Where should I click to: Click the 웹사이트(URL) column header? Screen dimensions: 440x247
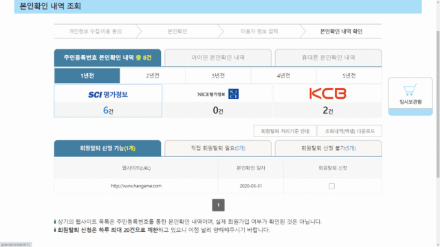click(x=136, y=168)
